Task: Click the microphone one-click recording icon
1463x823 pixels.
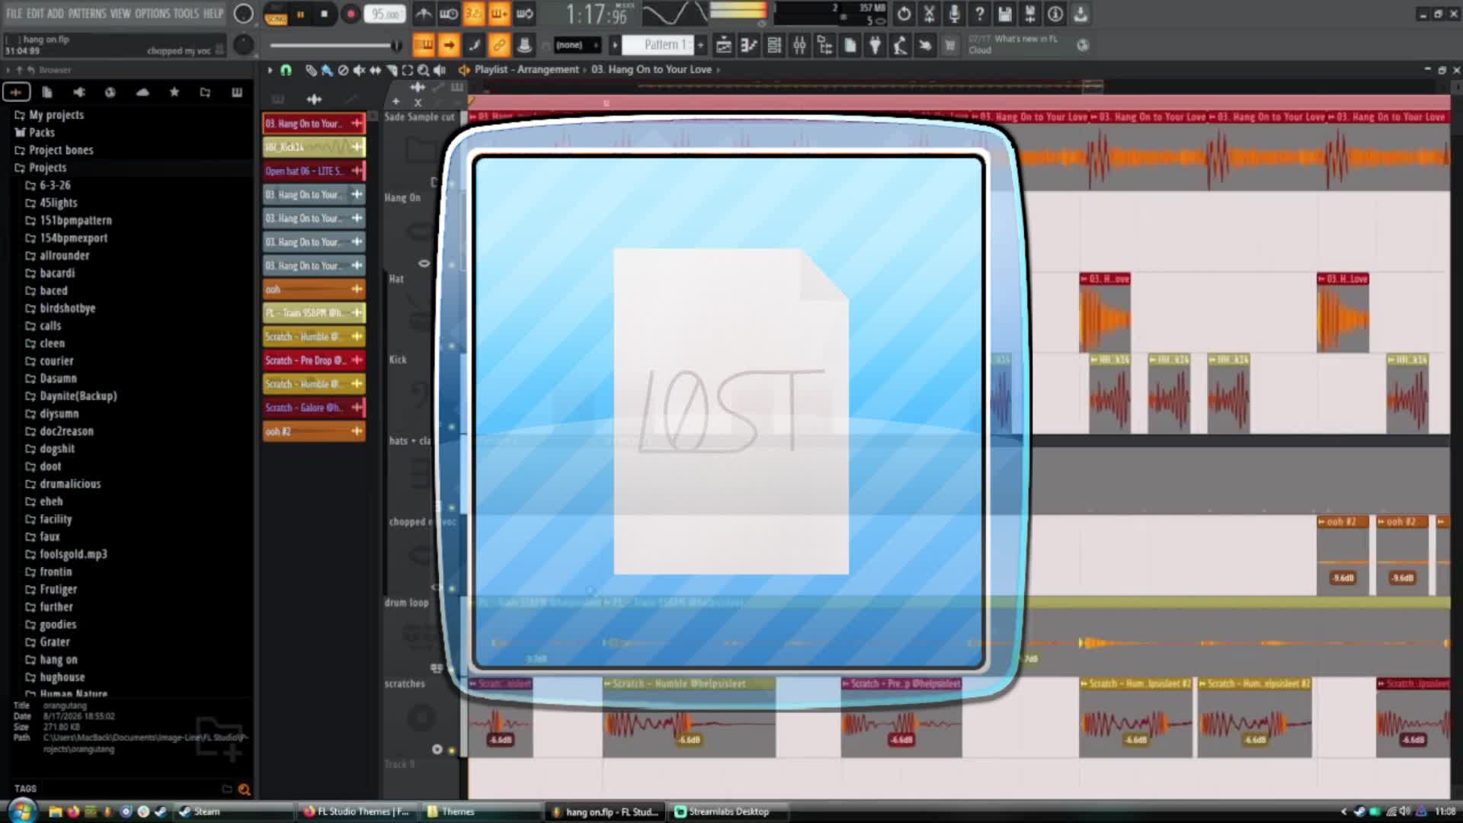Action: pos(954,14)
